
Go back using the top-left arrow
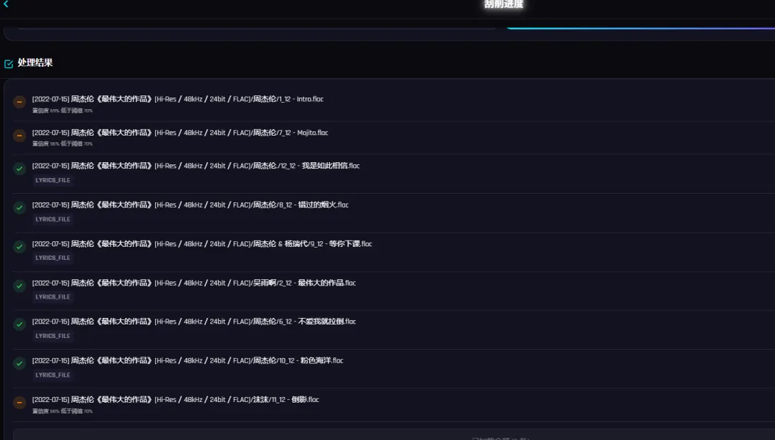[x=6, y=4]
